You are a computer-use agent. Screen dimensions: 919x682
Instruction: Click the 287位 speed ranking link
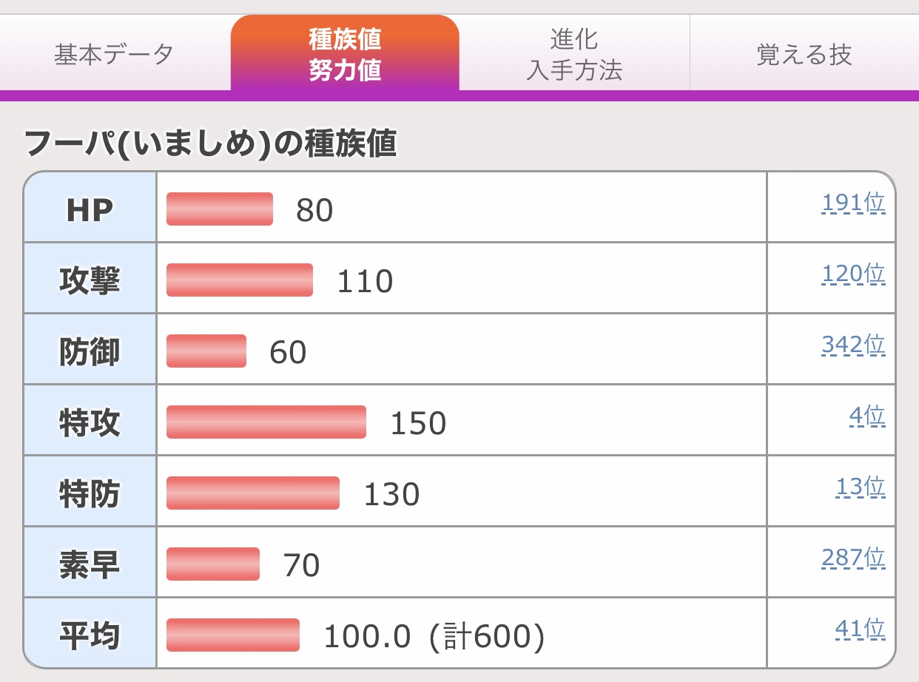coord(852,558)
